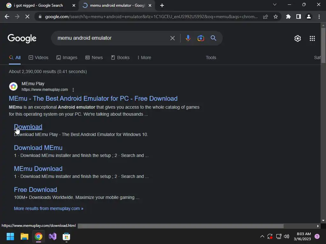Click the forward navigation arrow
This screenshot has height=244, width=326.
tap(17, 17)
